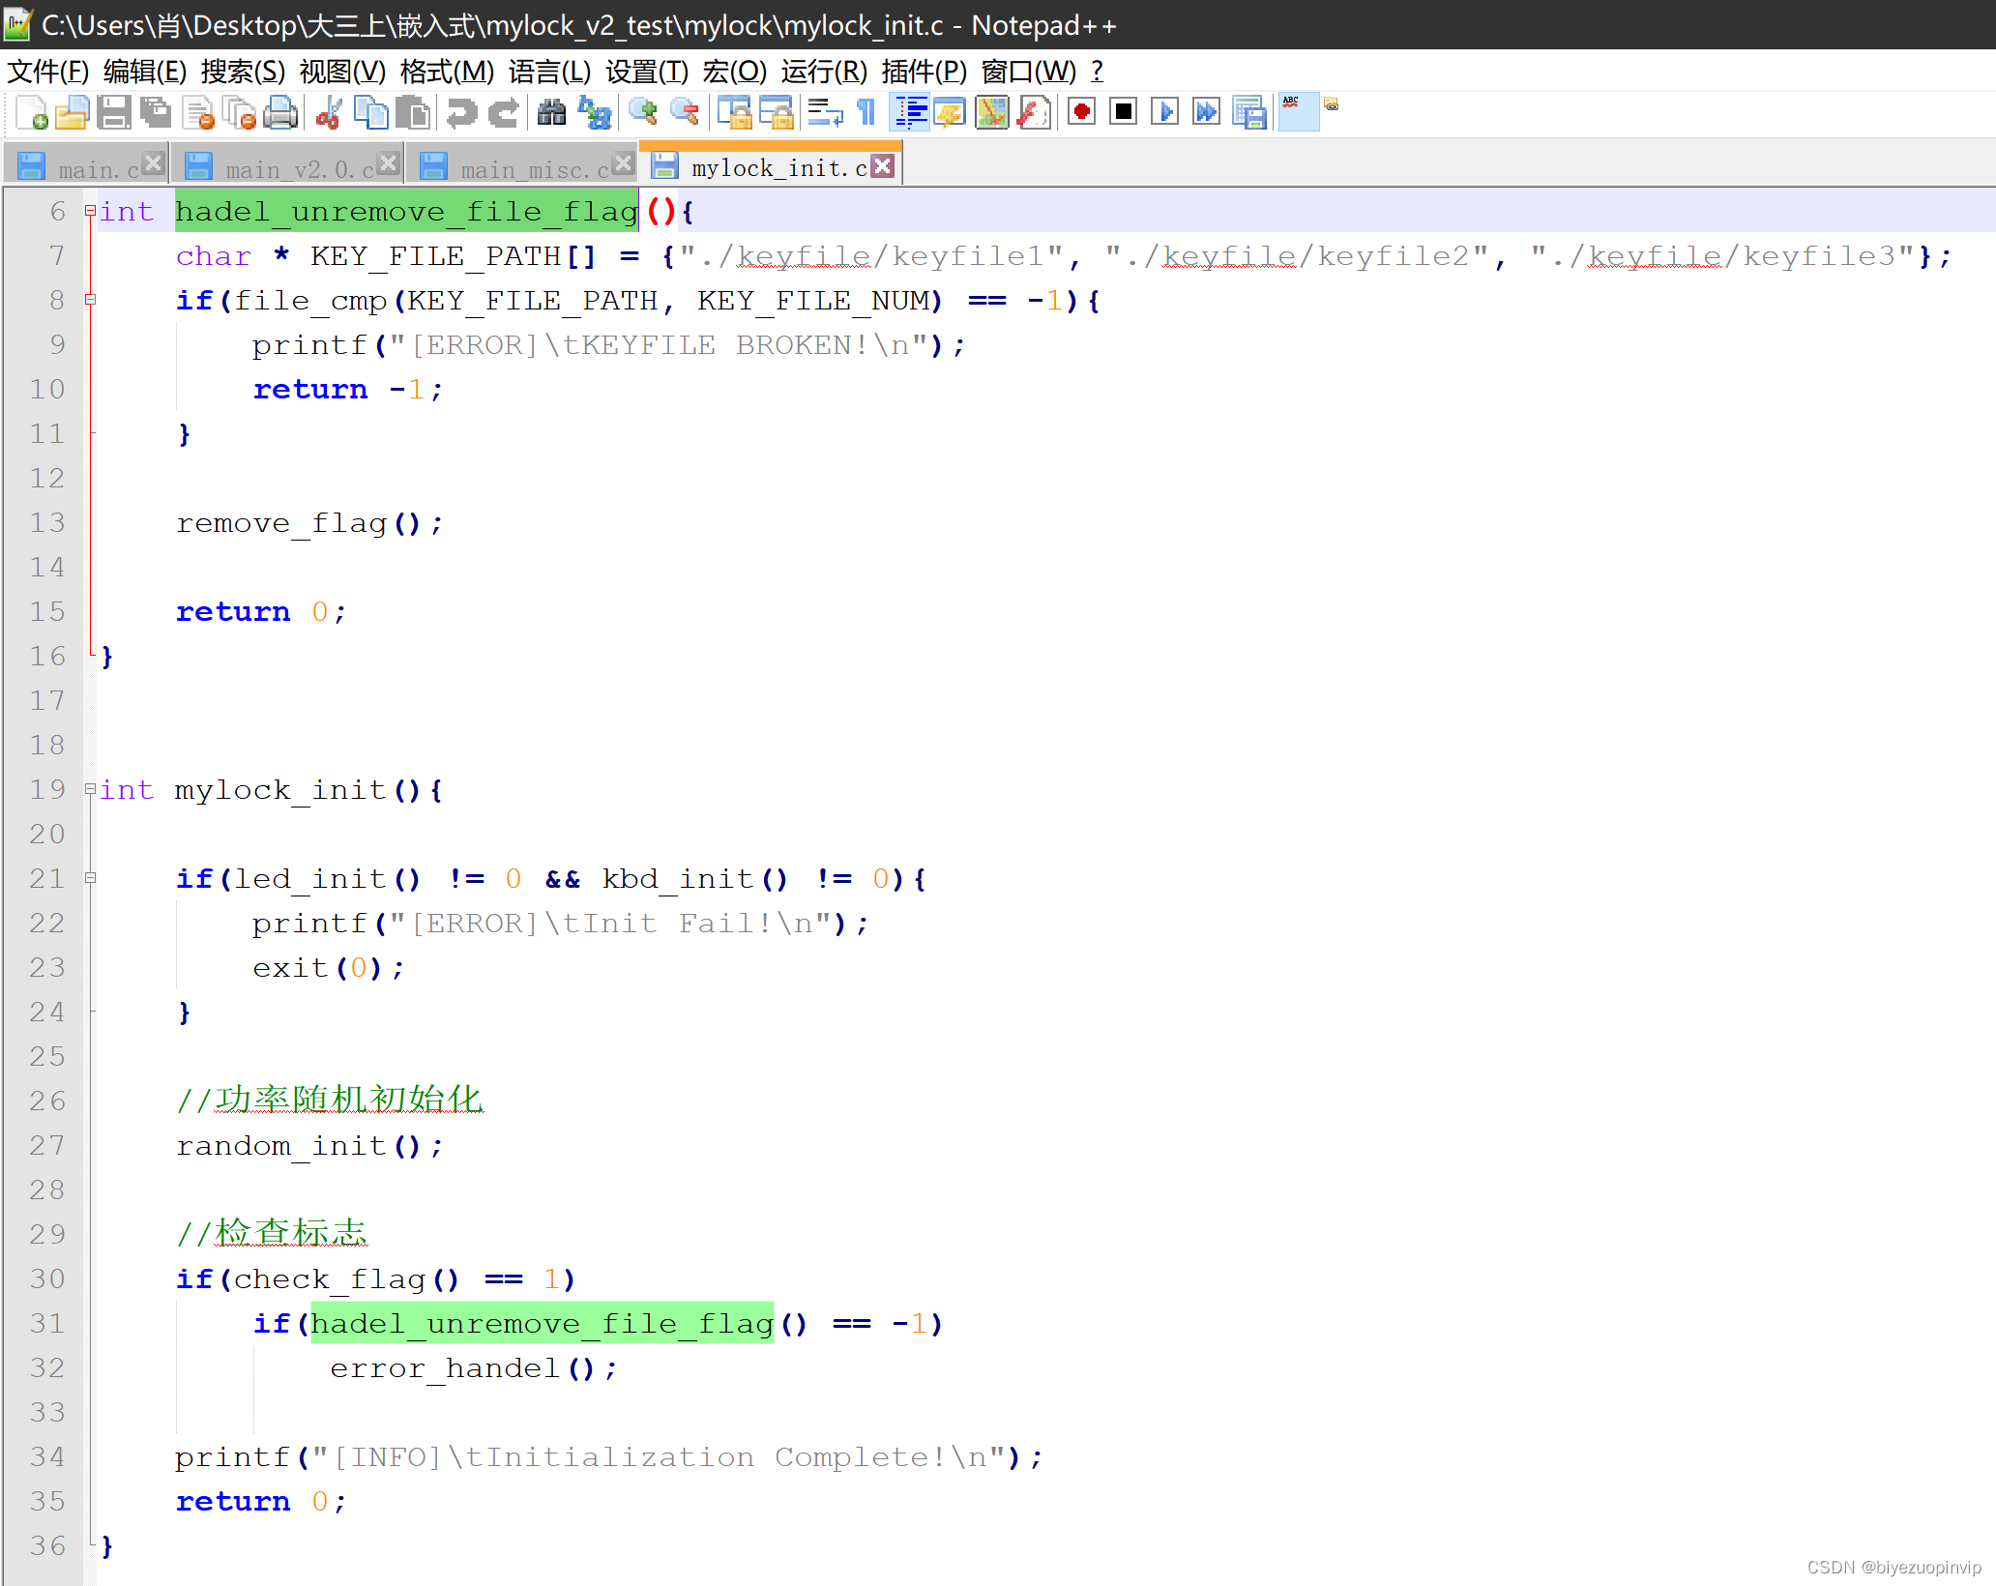Click the Undo arrow icon
1996x1586 pixels.
pyautogui.click(x=461, y=113)
